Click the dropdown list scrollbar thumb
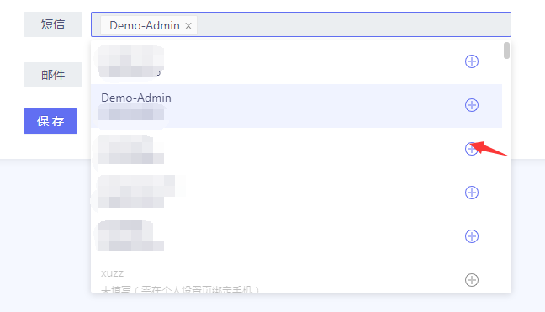Image resolution: width=545 pixels, height=312 pixels. pos(506,50)
